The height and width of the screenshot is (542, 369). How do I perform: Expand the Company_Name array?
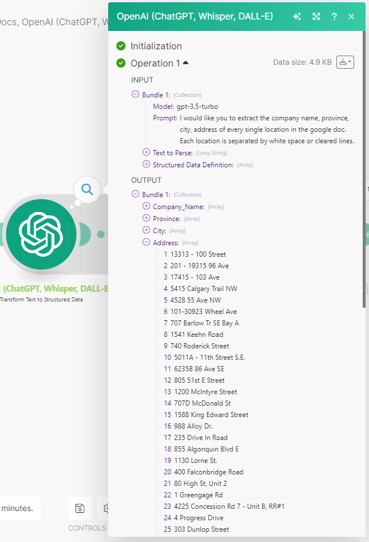[146, 206]
